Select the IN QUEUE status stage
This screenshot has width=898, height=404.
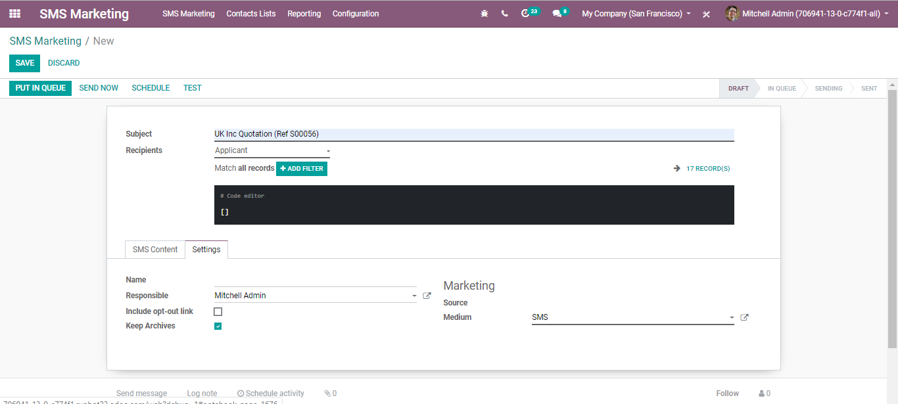pos(782,88)
